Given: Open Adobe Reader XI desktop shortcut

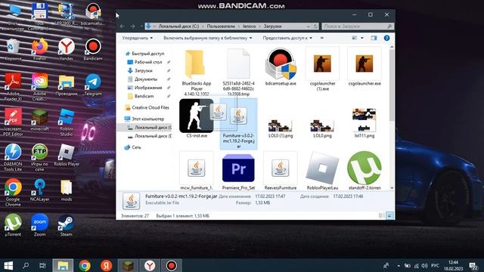Looking at the screenshot, I should point(13,88).
